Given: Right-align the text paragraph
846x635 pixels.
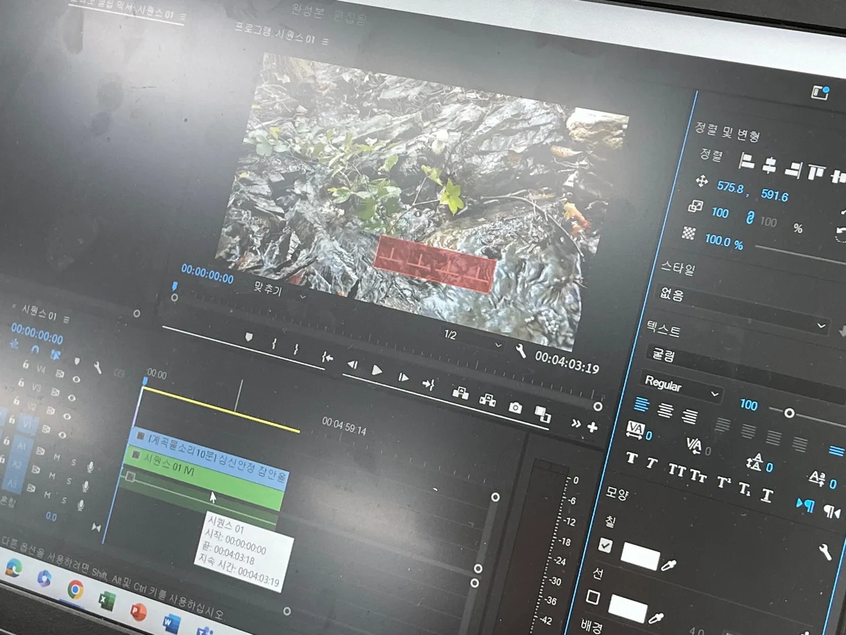Looking at the screenshot, I should click(x=690, y=416).
